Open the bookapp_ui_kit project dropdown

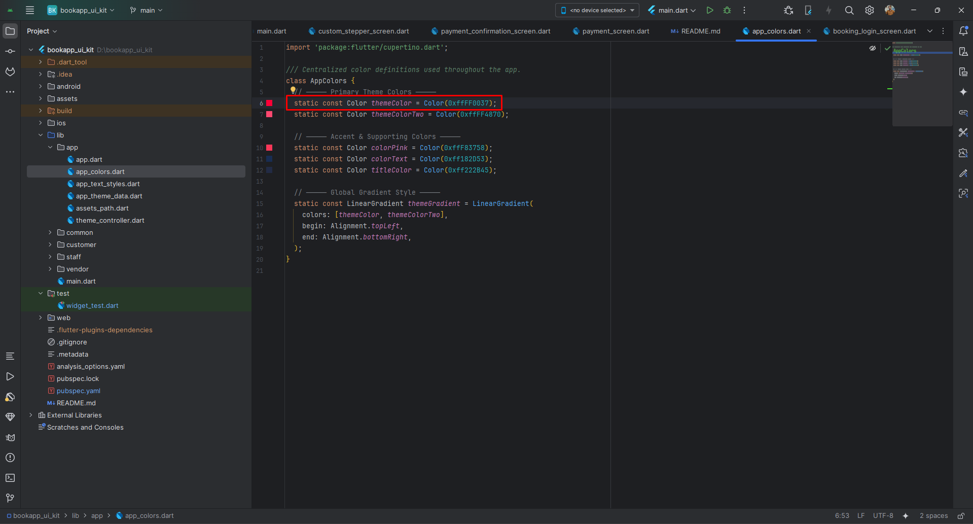[81, 10]
